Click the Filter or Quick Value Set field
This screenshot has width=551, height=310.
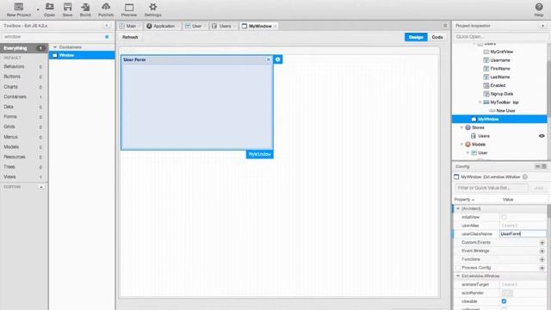(x=492, y=188)
